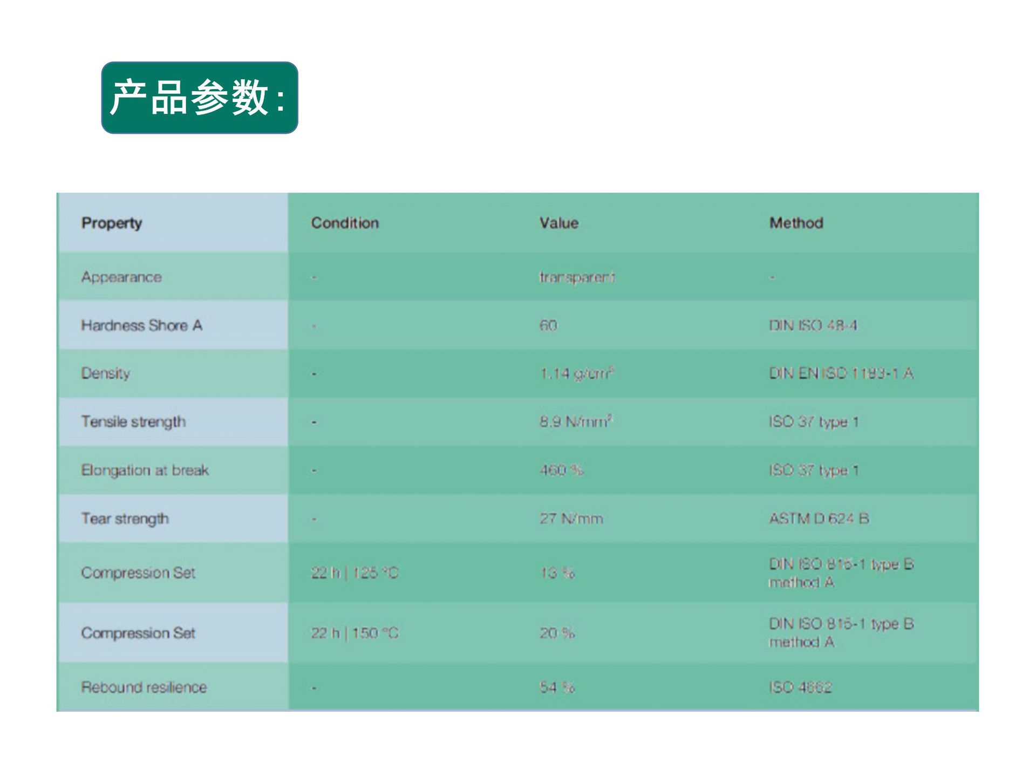Click the Elongation at break label
Screen dimensions: 1036x777
coord(145,471)
